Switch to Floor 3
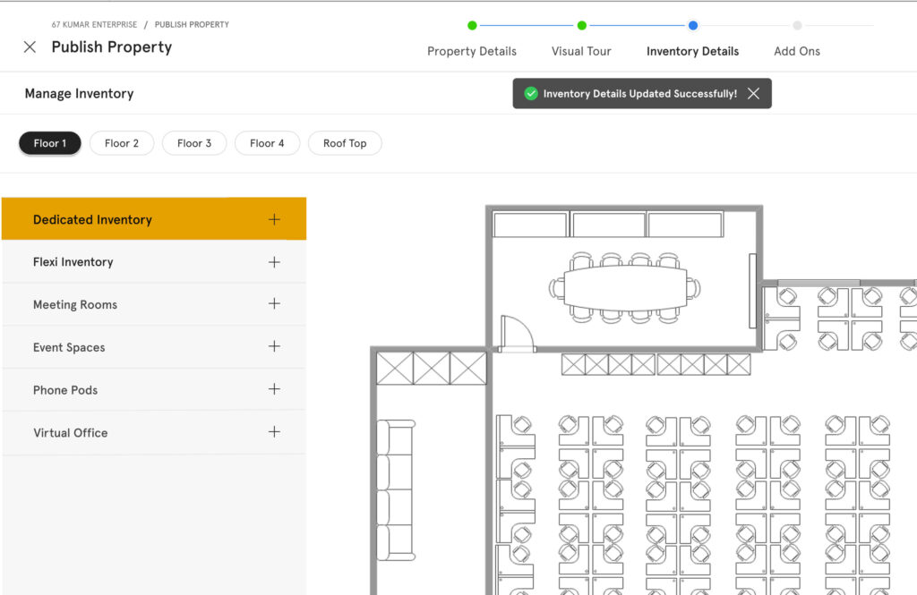This screenshot has width=917, height=595. click(194, 143)
